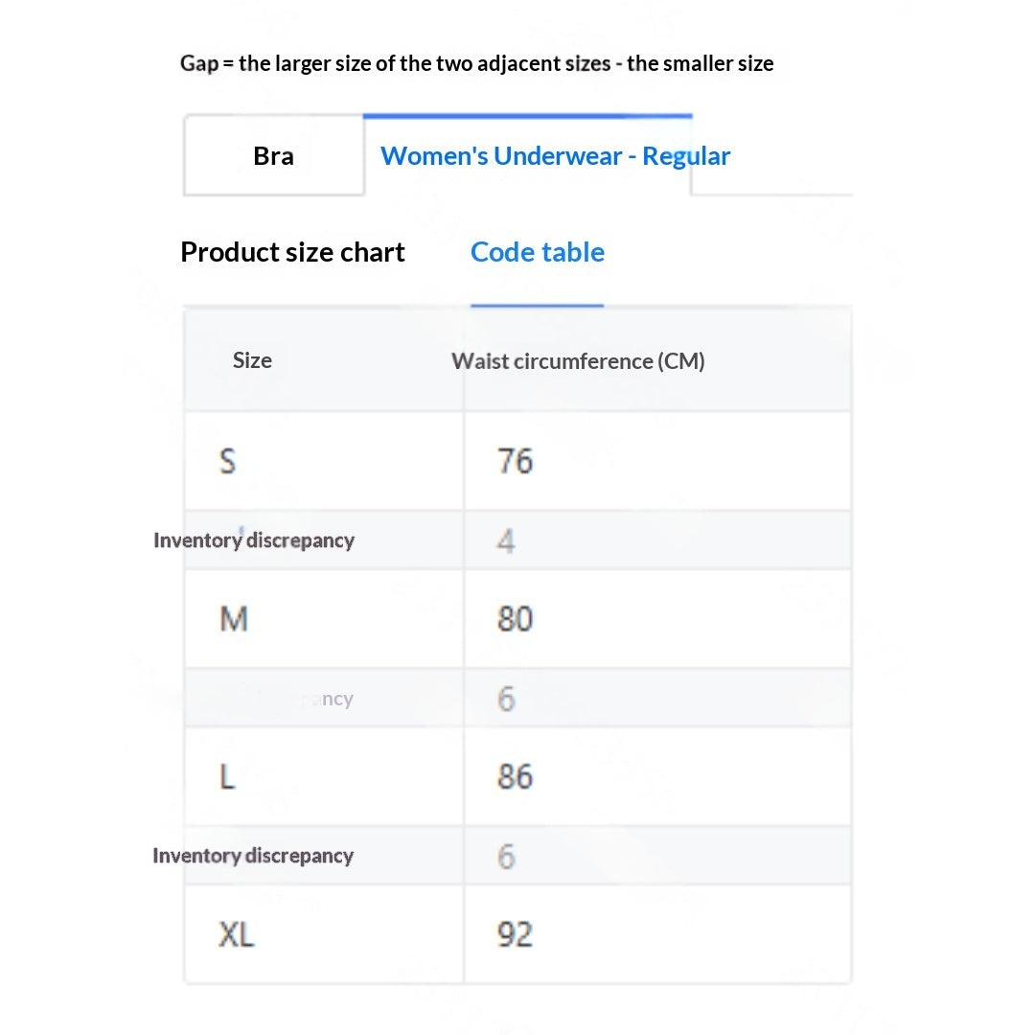The image size is (1035, 1035).
Task: Switch to the Bra tab
Action: [x=274, y=156]
